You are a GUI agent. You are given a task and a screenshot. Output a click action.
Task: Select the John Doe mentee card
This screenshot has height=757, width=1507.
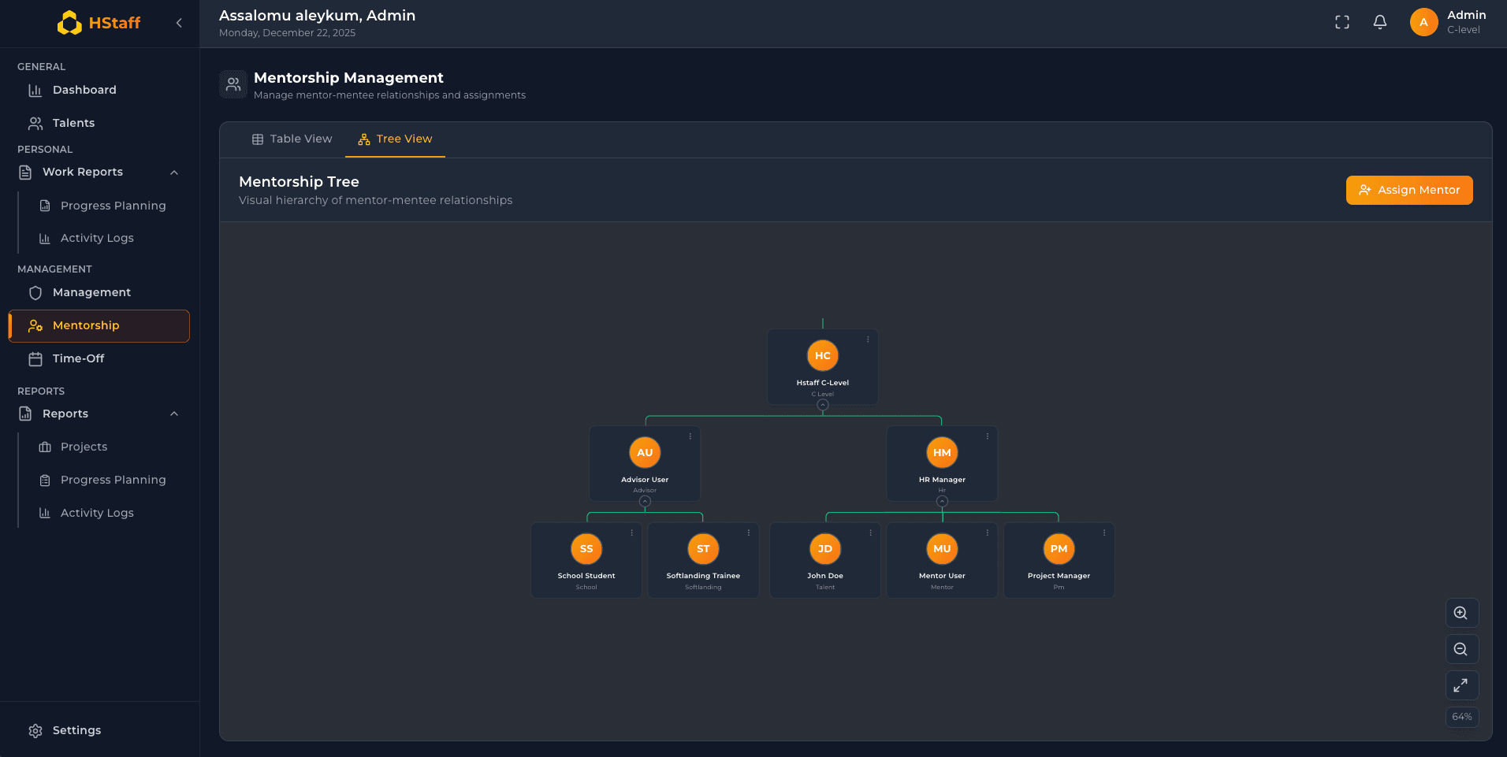point(824,561)
